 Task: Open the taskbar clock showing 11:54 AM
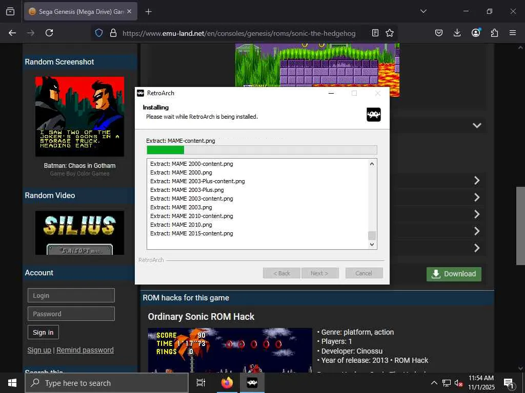481,383
